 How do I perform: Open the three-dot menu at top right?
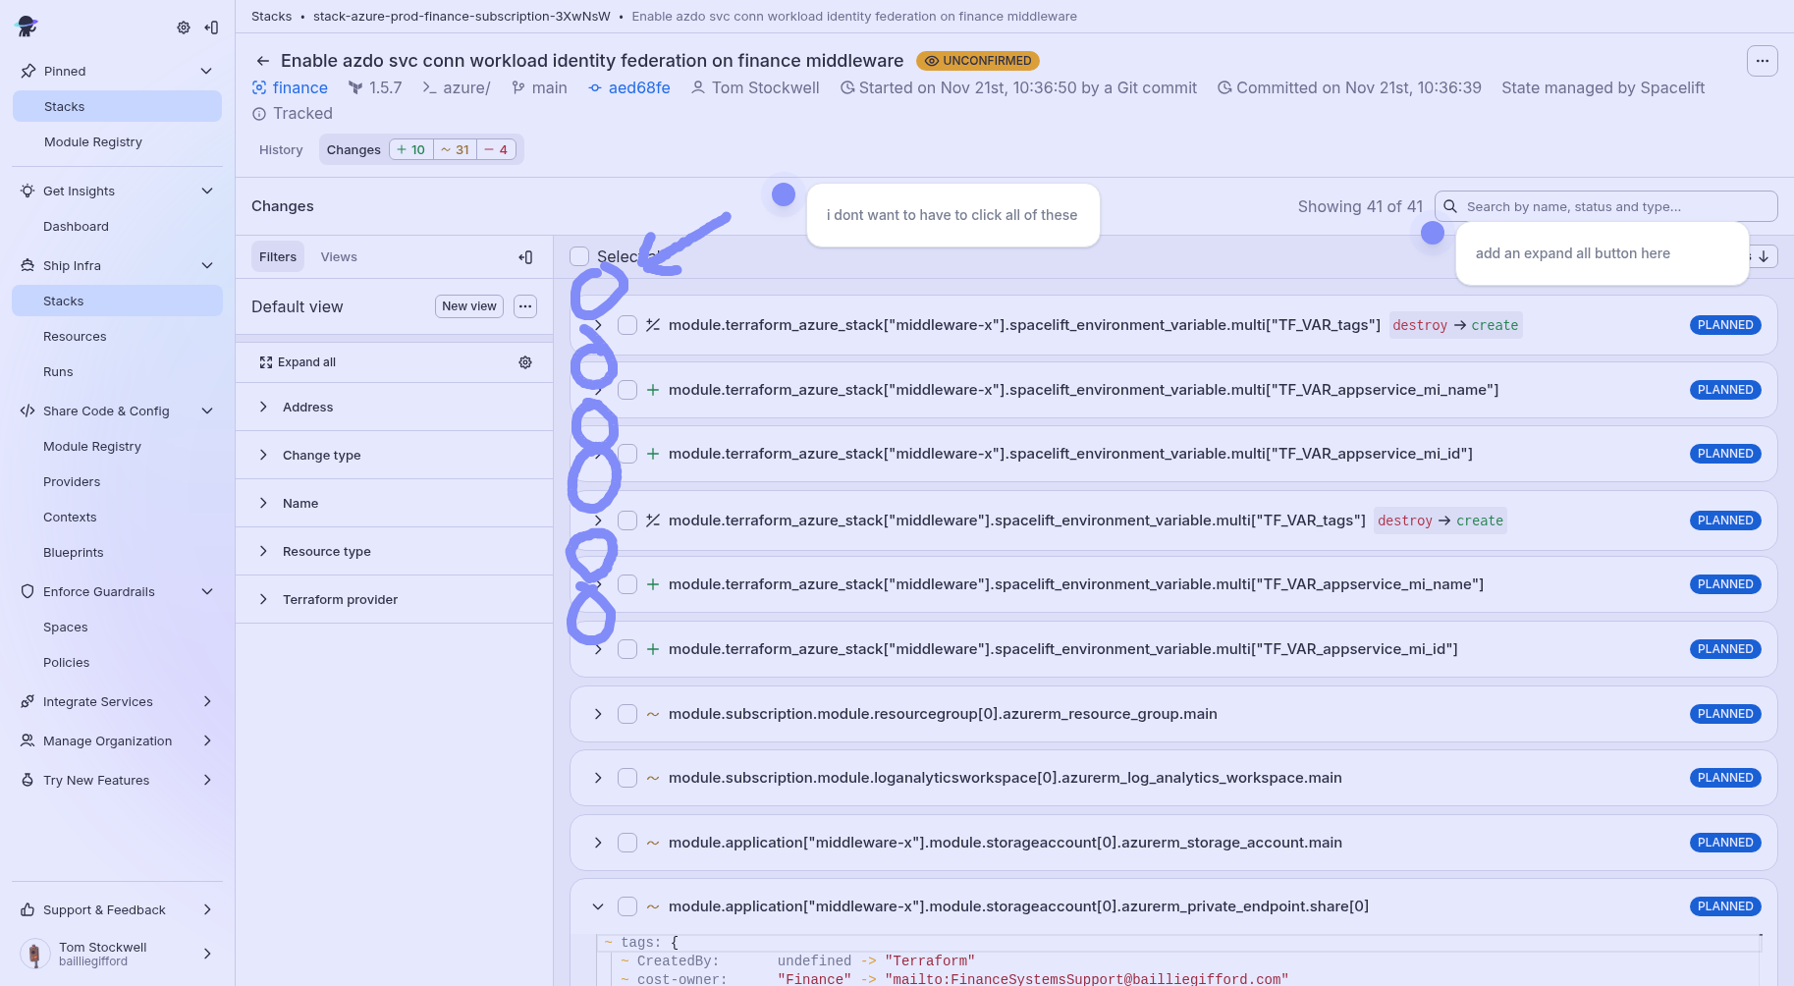1762,61
